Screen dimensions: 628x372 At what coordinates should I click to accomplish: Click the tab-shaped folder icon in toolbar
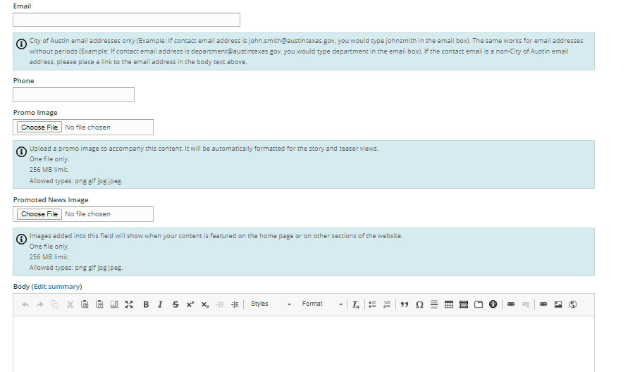tap(479, 305)
